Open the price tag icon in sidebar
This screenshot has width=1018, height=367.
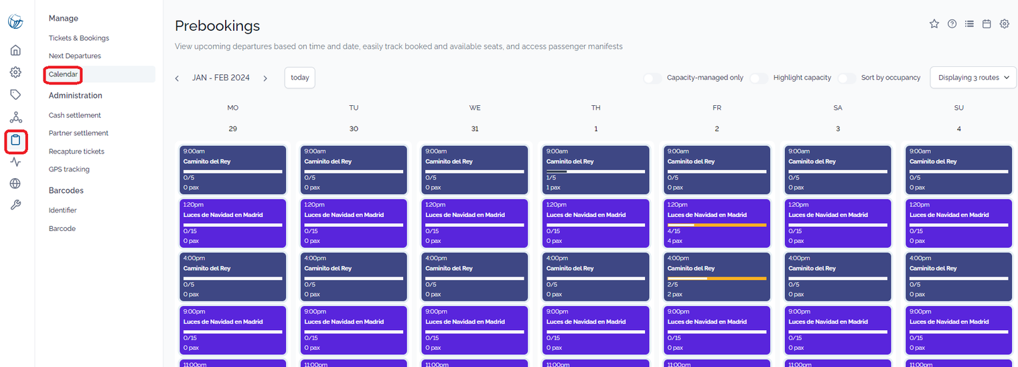click(x=15, y=94)
